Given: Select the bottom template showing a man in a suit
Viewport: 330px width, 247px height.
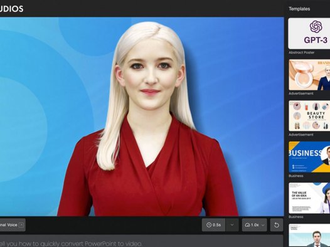Looking at the screenshot, I should (x=309, y=236).
